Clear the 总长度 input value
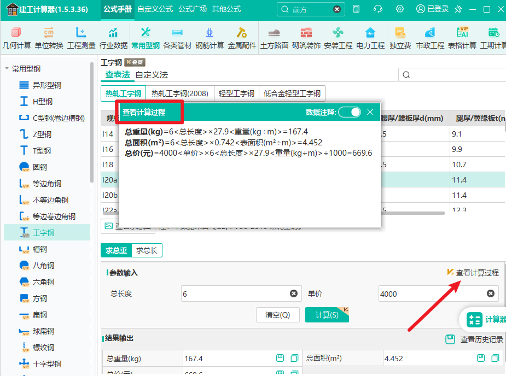 pos(294,293)
